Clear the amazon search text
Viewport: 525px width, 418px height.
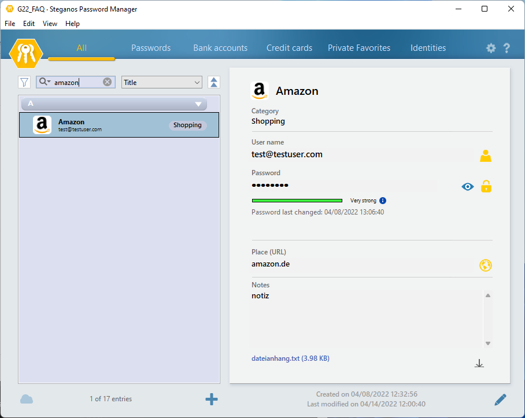107,82
